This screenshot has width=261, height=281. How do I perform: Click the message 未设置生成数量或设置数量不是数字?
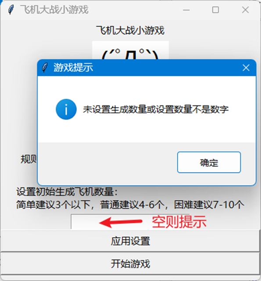click(x=156, y=109)
